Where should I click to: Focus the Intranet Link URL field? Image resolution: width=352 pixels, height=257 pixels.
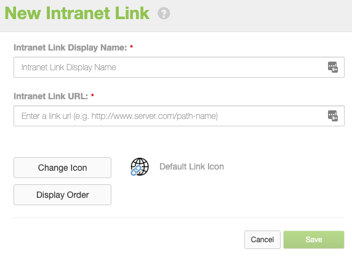[x=179, y=116]
